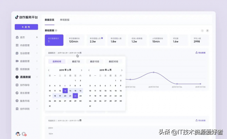The height and width of the screenshot is (139, 227).
Task: Click the bookmark icon for 创作学院
Action: (17, 109)
